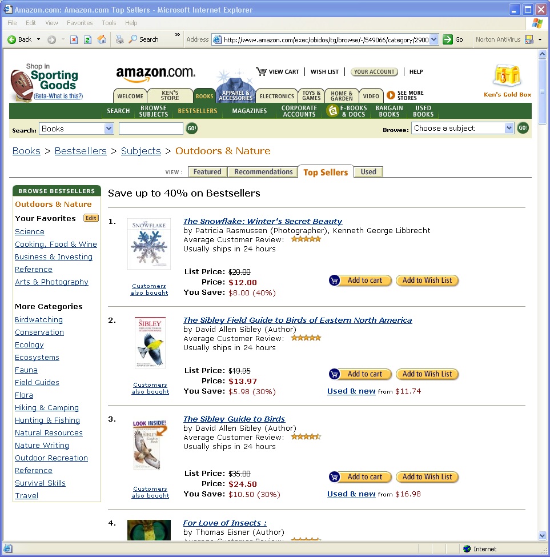
Task: Open the Bargain Books nav link
Action: coord(389,111)
